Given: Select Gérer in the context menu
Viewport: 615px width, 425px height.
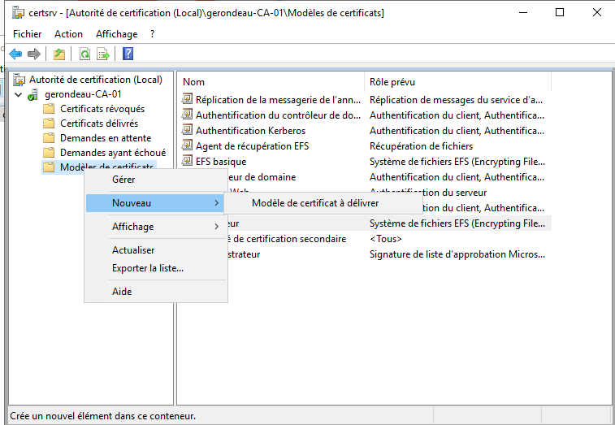Looking at the screenshot, I should (x=123, y=180).
